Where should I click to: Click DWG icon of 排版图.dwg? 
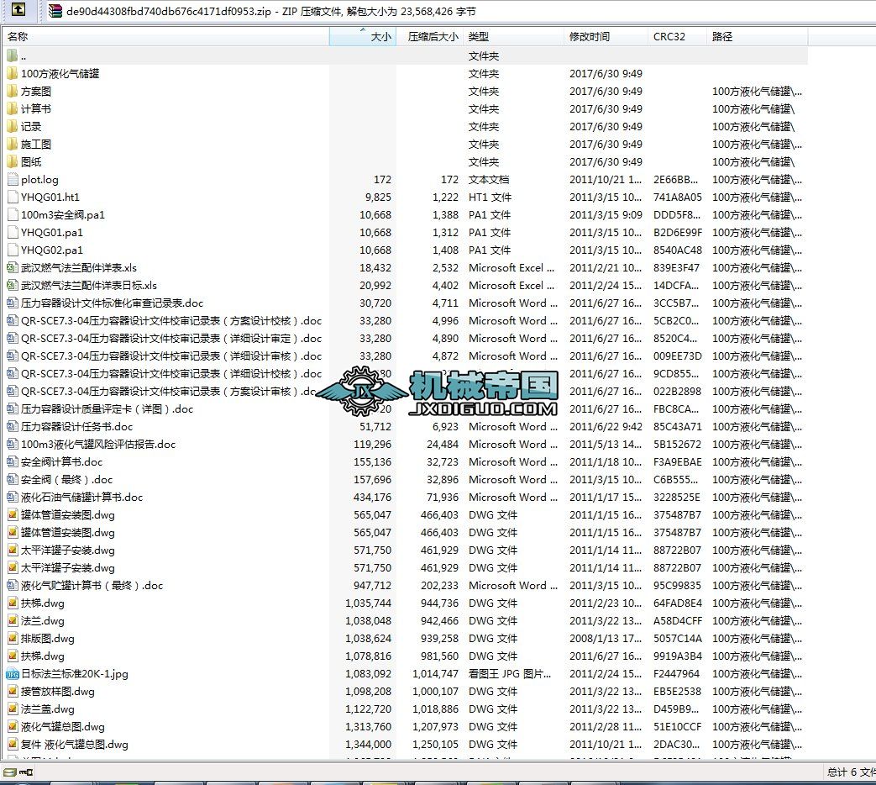tap(13, 639)
